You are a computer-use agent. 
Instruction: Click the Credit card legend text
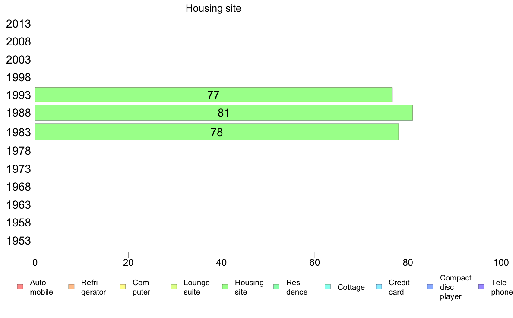pyautogui.click(x=399, y=287)
